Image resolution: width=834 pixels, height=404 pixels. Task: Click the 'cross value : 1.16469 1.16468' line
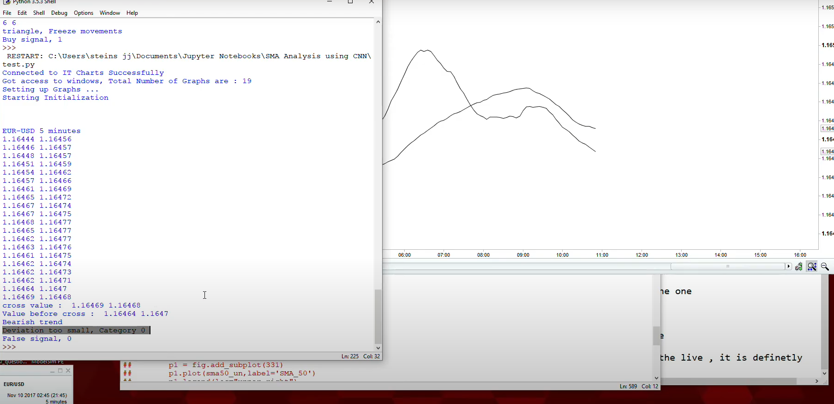72,306
